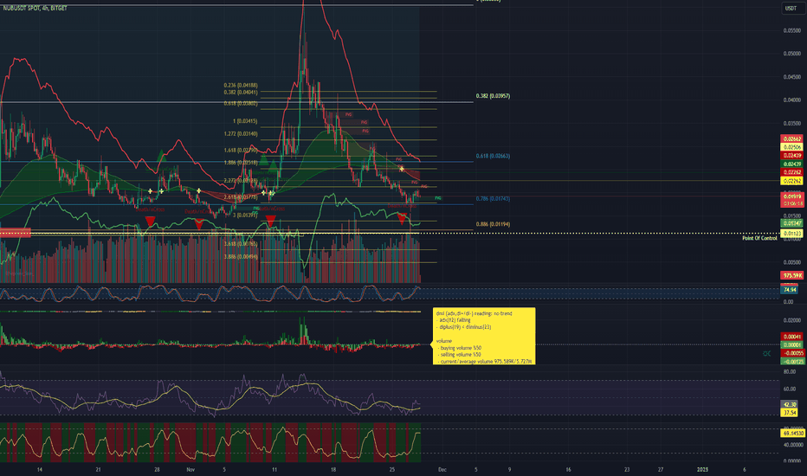Click the 0.00041 histogram value tag

click(792, 337)
